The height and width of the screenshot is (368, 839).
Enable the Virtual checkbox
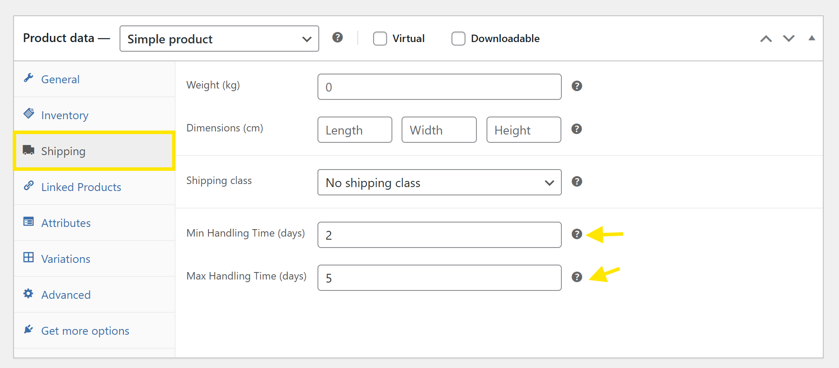(x=380, y=39)
